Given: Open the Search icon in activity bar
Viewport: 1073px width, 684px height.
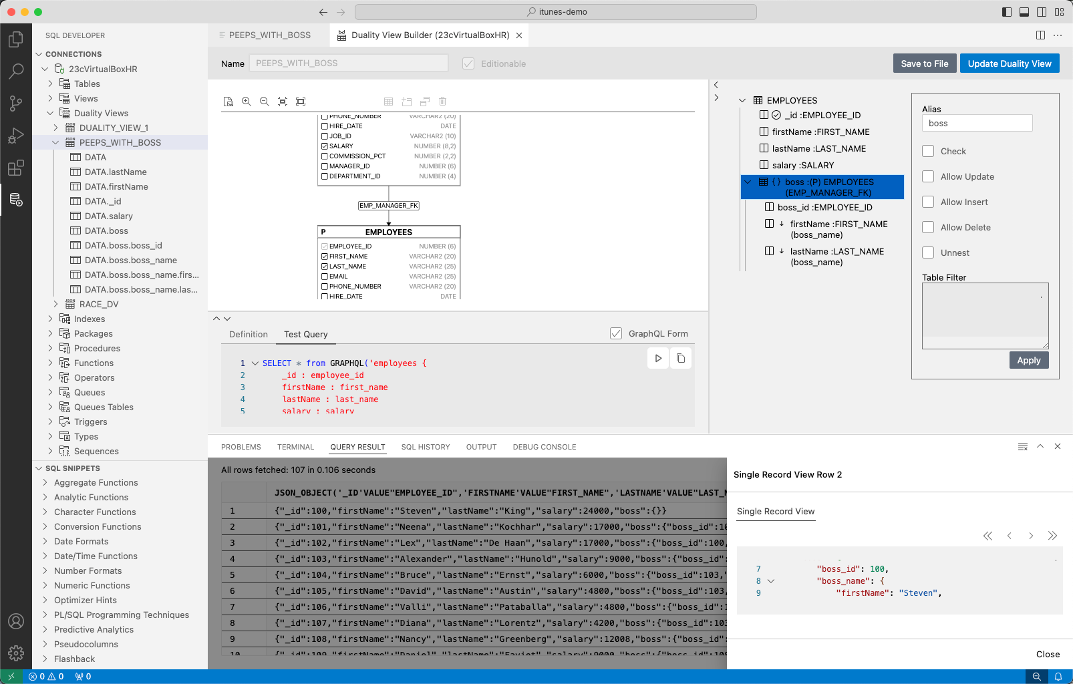Looking at the screenshot, I should 16,71.
